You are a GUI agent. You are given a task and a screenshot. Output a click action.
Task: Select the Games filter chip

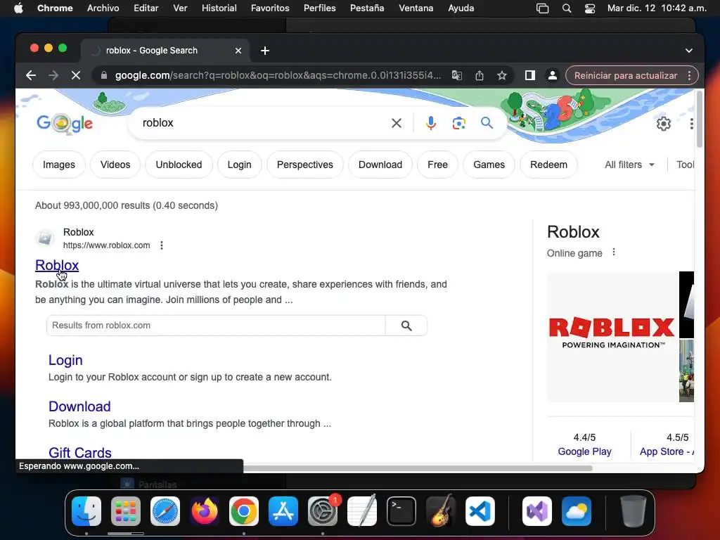pyautogui.click(x=489, y=165)
